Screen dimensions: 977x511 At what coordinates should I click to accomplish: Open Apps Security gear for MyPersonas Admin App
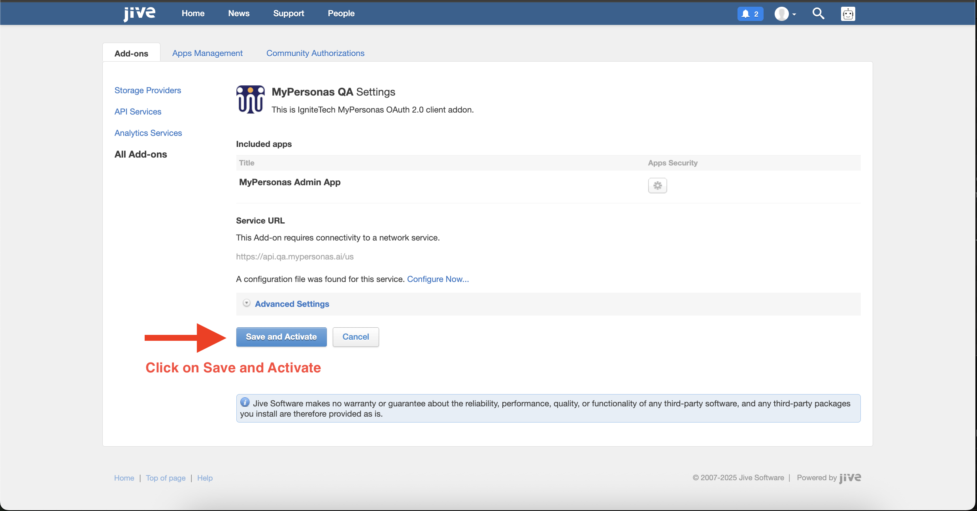[657, 186]
